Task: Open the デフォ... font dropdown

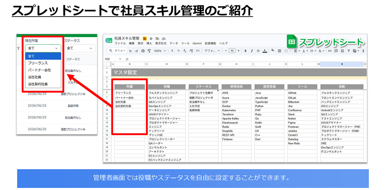Action: [212, 51]
